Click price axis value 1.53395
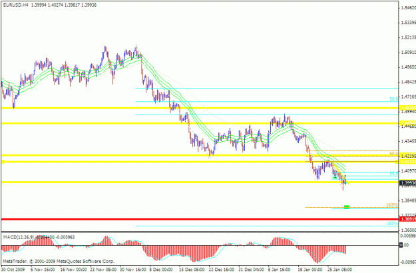The image size is (416, 273). click(x=409, y=23)
